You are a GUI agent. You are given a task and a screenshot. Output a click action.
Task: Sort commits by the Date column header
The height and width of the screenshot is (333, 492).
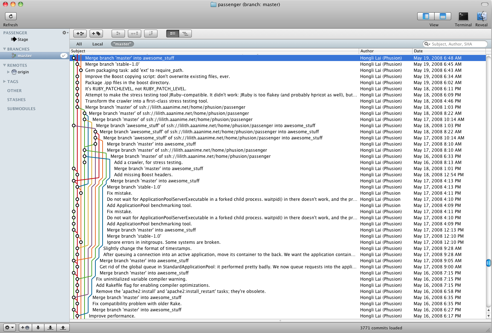coord(448,51)
